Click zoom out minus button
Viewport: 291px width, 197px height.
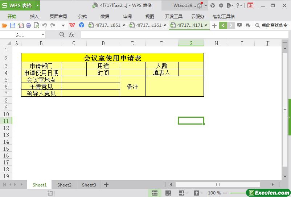(225, 193)
